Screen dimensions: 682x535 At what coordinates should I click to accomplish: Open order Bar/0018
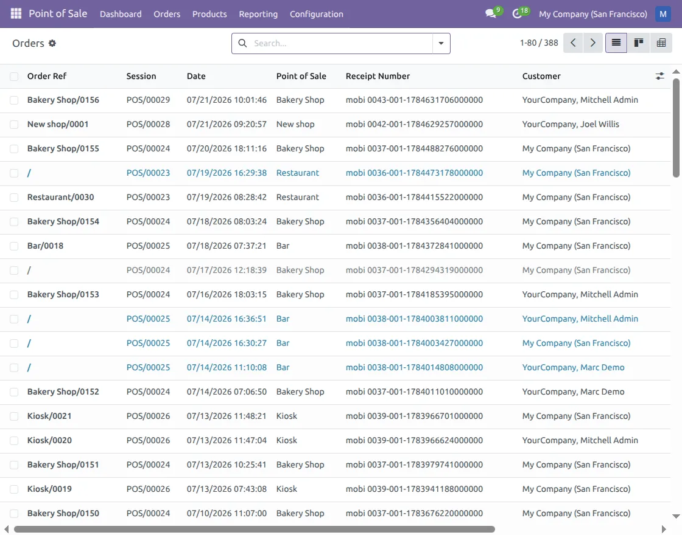(x=45, y=246)
